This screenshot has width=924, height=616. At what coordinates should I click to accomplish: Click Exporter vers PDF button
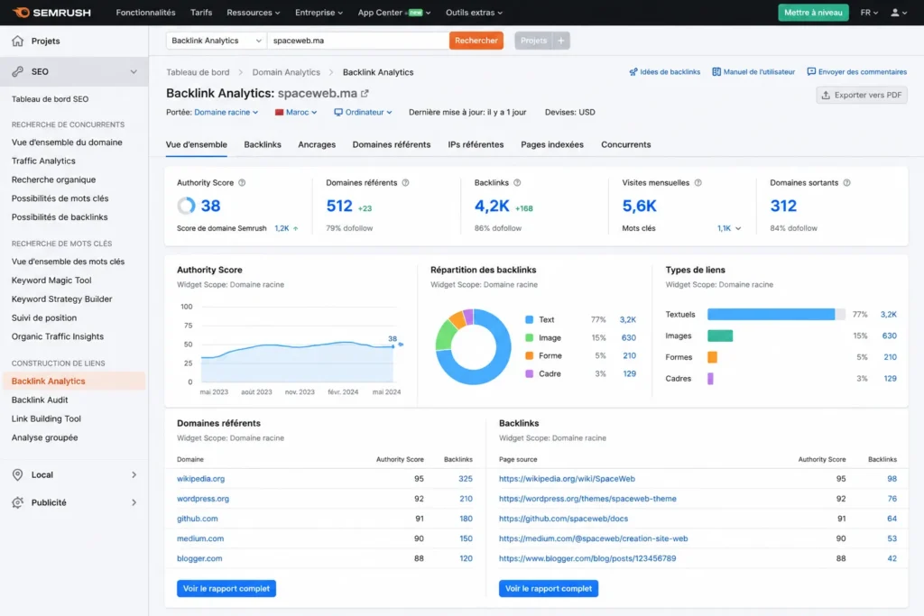862,95
